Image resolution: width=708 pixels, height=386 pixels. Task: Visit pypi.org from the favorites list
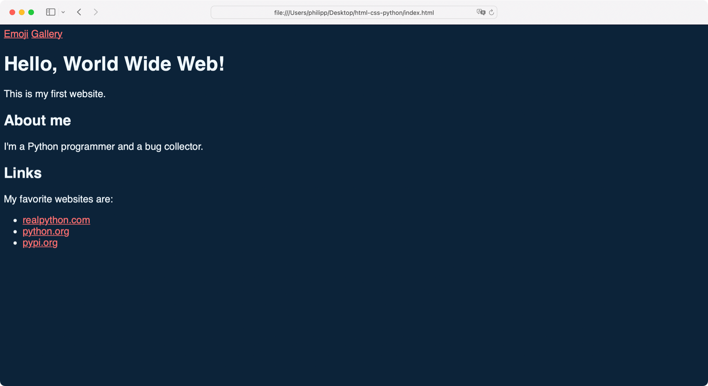[x=40, y=243]
